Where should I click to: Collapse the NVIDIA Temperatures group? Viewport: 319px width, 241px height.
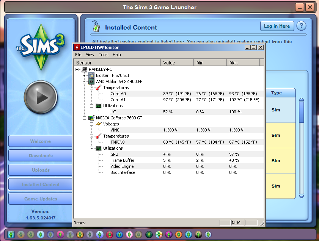coord(91,136)
